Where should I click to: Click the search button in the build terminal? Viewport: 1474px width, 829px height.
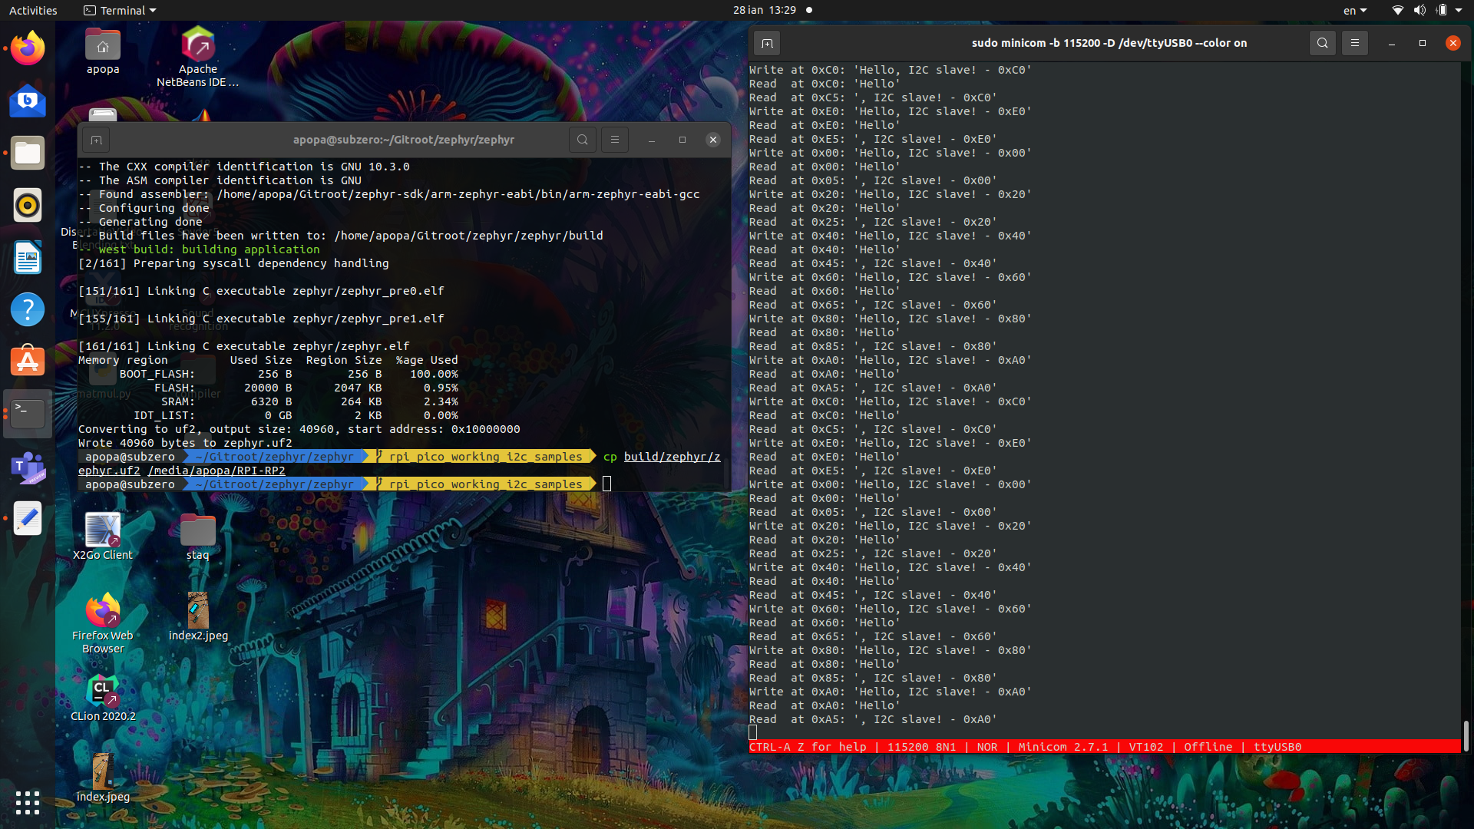pos(582,140)
